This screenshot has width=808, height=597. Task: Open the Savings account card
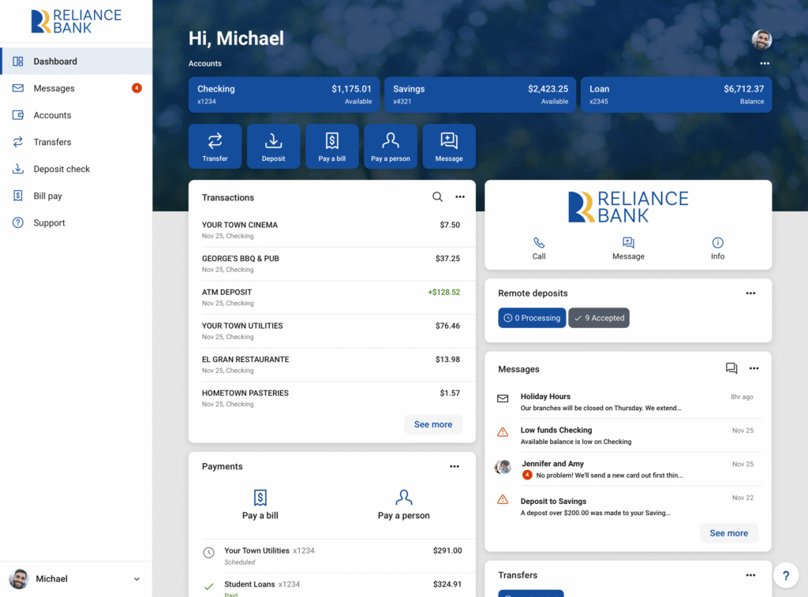(x=481, y=95)
